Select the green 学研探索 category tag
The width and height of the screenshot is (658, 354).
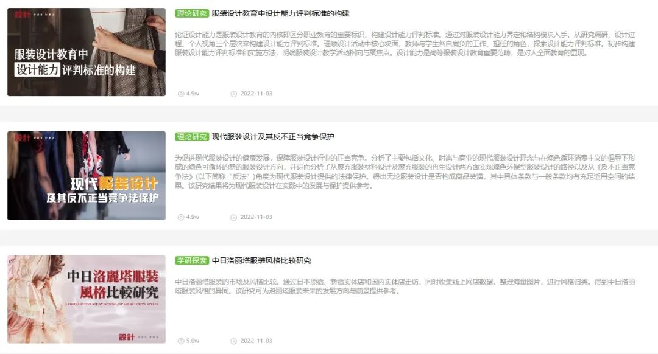click(192, 260)
